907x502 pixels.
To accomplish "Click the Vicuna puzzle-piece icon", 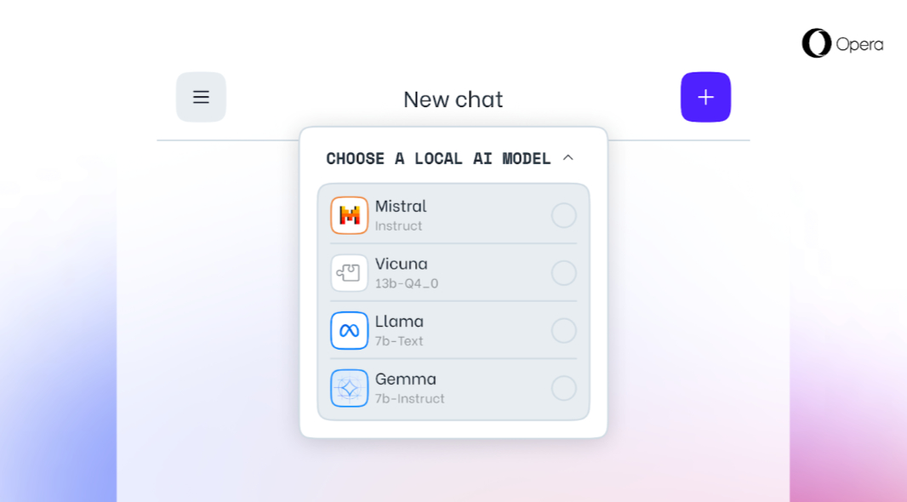I will tap(349, 273).
